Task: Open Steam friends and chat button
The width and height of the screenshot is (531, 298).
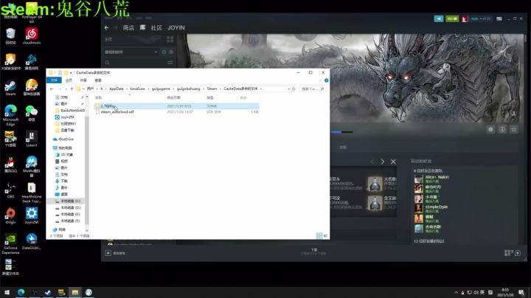Action: coord(512,253)
